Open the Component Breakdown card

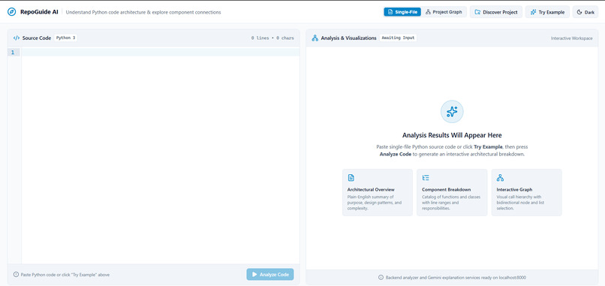click(x=452, y=192)
